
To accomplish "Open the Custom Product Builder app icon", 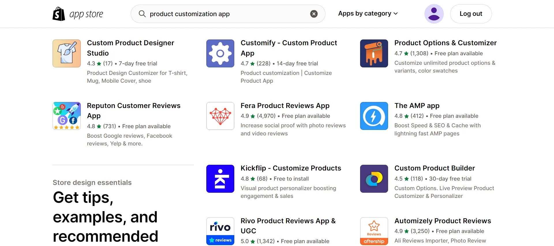I will coord(374,179).
